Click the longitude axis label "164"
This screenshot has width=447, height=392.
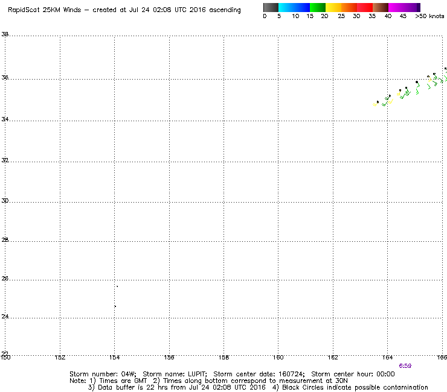pyautogui.click(x=387, y=357)
